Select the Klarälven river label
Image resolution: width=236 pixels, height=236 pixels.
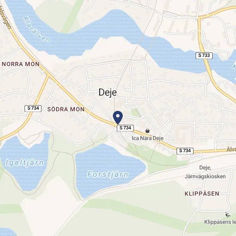tap(36, 29)
